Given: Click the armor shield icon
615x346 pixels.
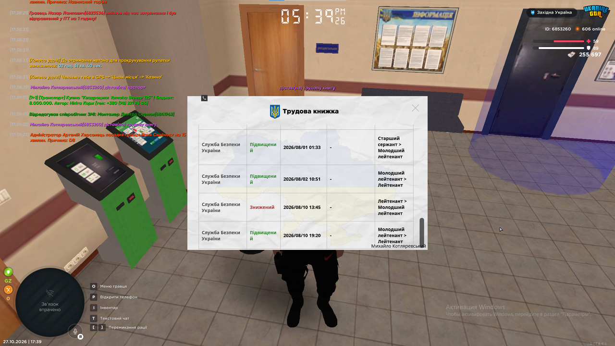Looking at the screenshot, I should click(589, 48).
